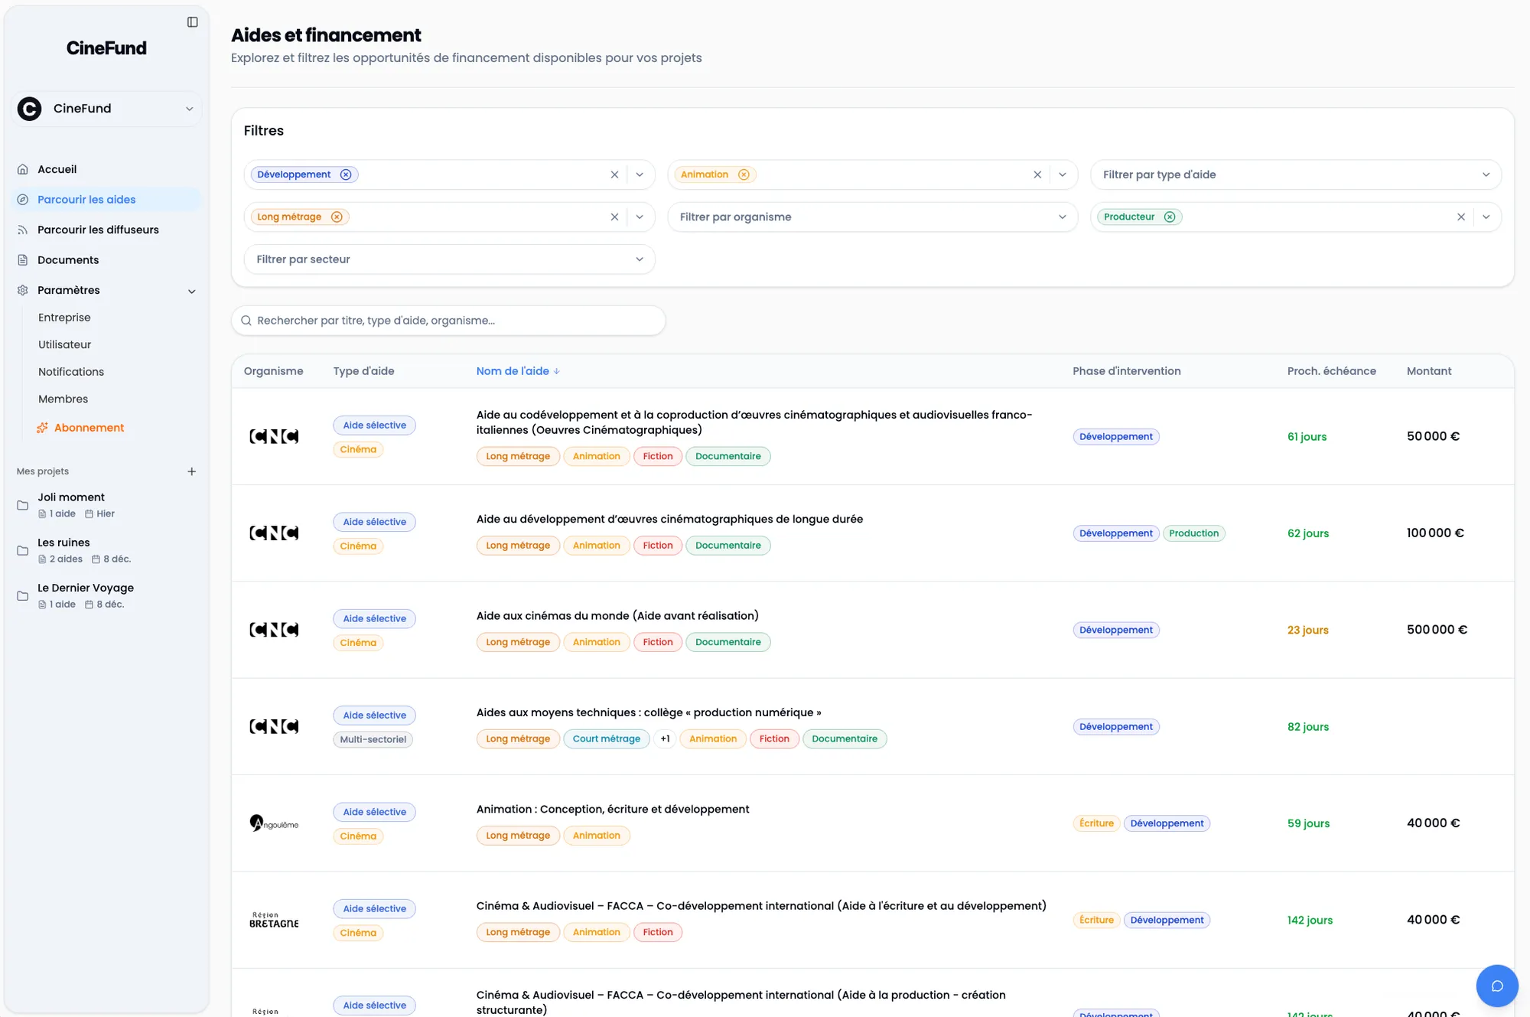Remove the Développement filter tag
1530x1017 pixels.
(x=346, y=174)
